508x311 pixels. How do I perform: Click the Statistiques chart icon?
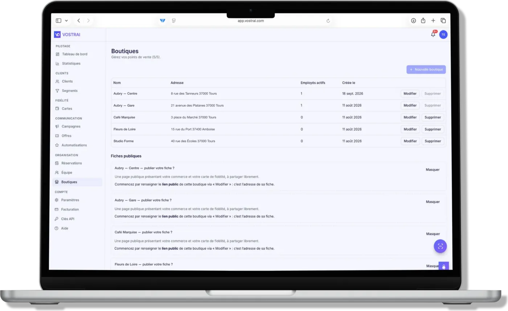coord(57,63)
